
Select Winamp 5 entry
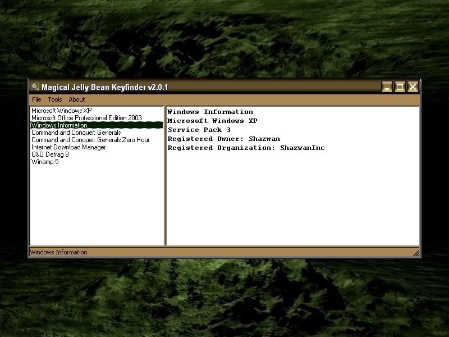point(97,162)
